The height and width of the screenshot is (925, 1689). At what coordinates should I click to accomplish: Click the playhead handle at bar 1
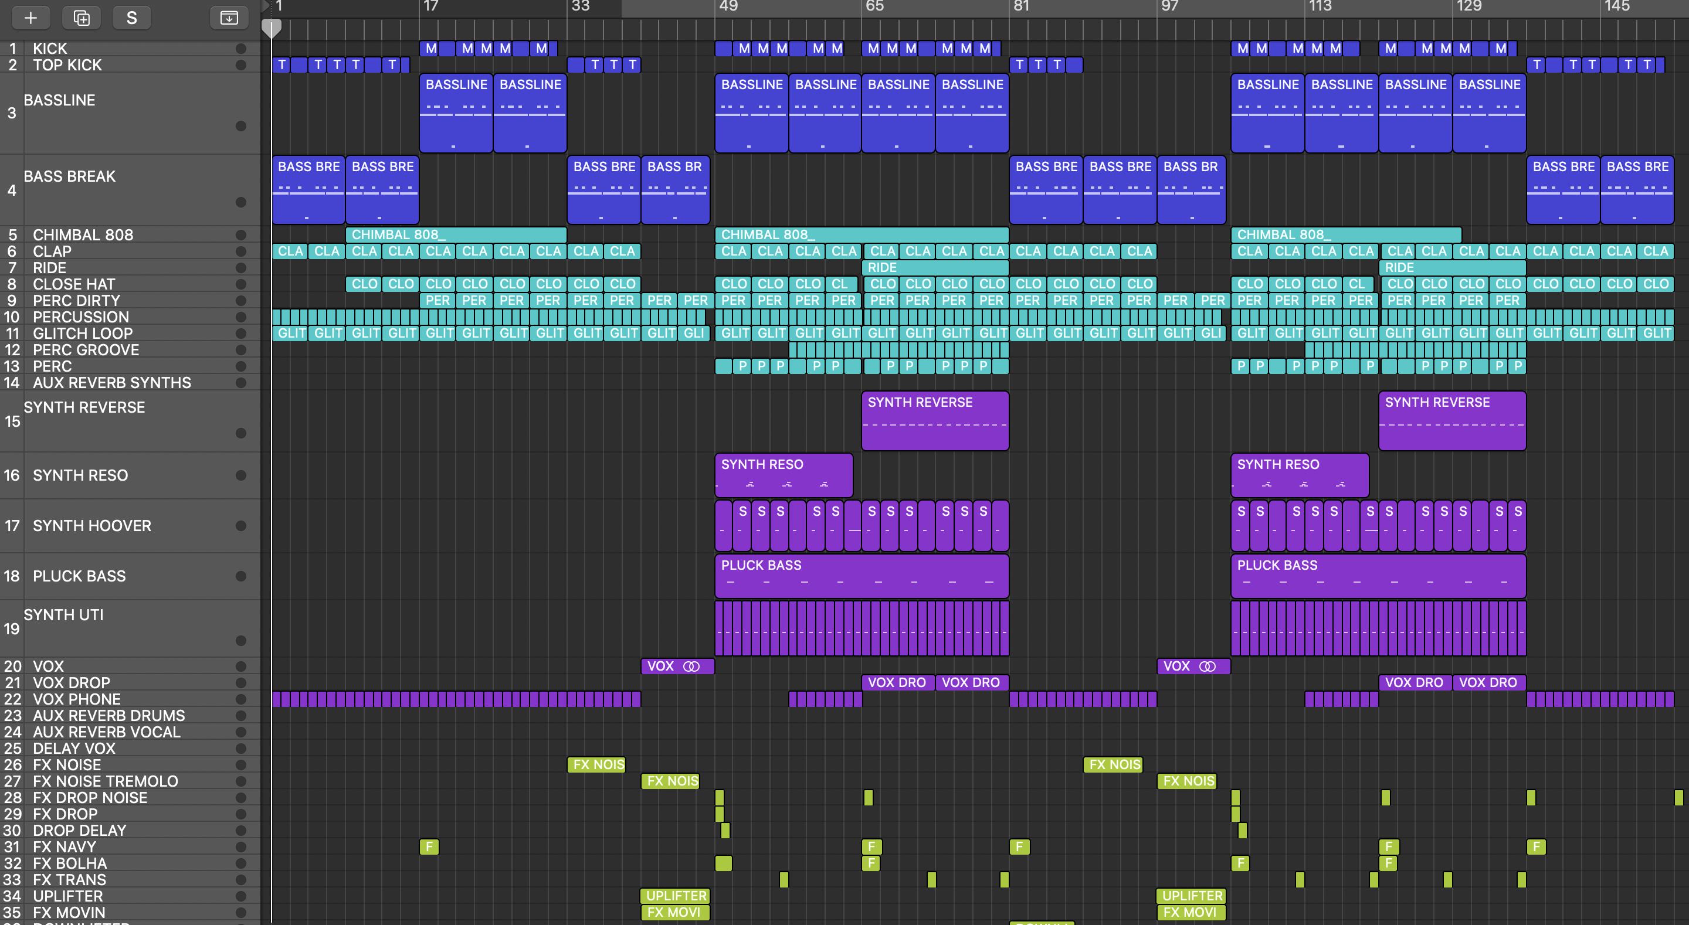pyautogui.click(x=272, y=28)
